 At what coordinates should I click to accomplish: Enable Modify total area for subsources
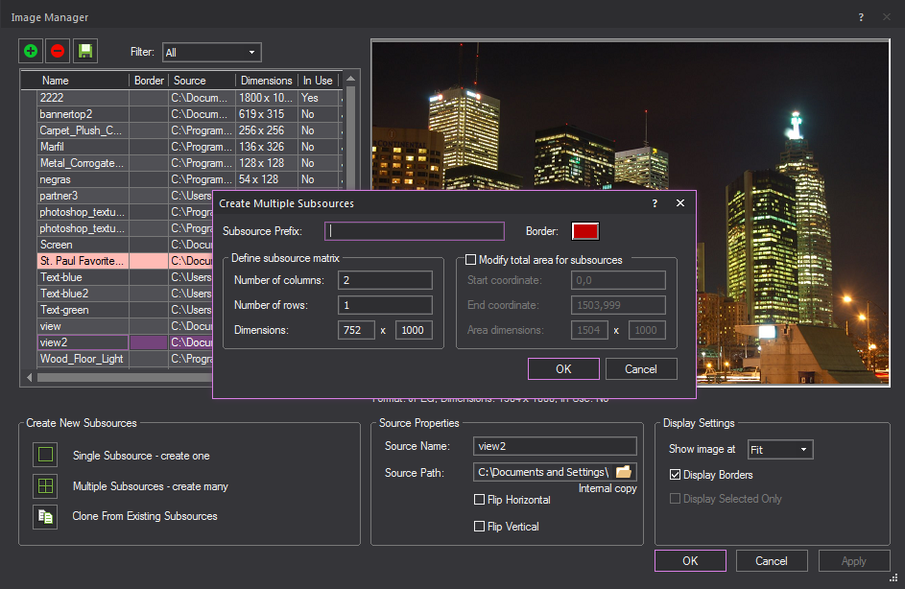coord(469,260)
